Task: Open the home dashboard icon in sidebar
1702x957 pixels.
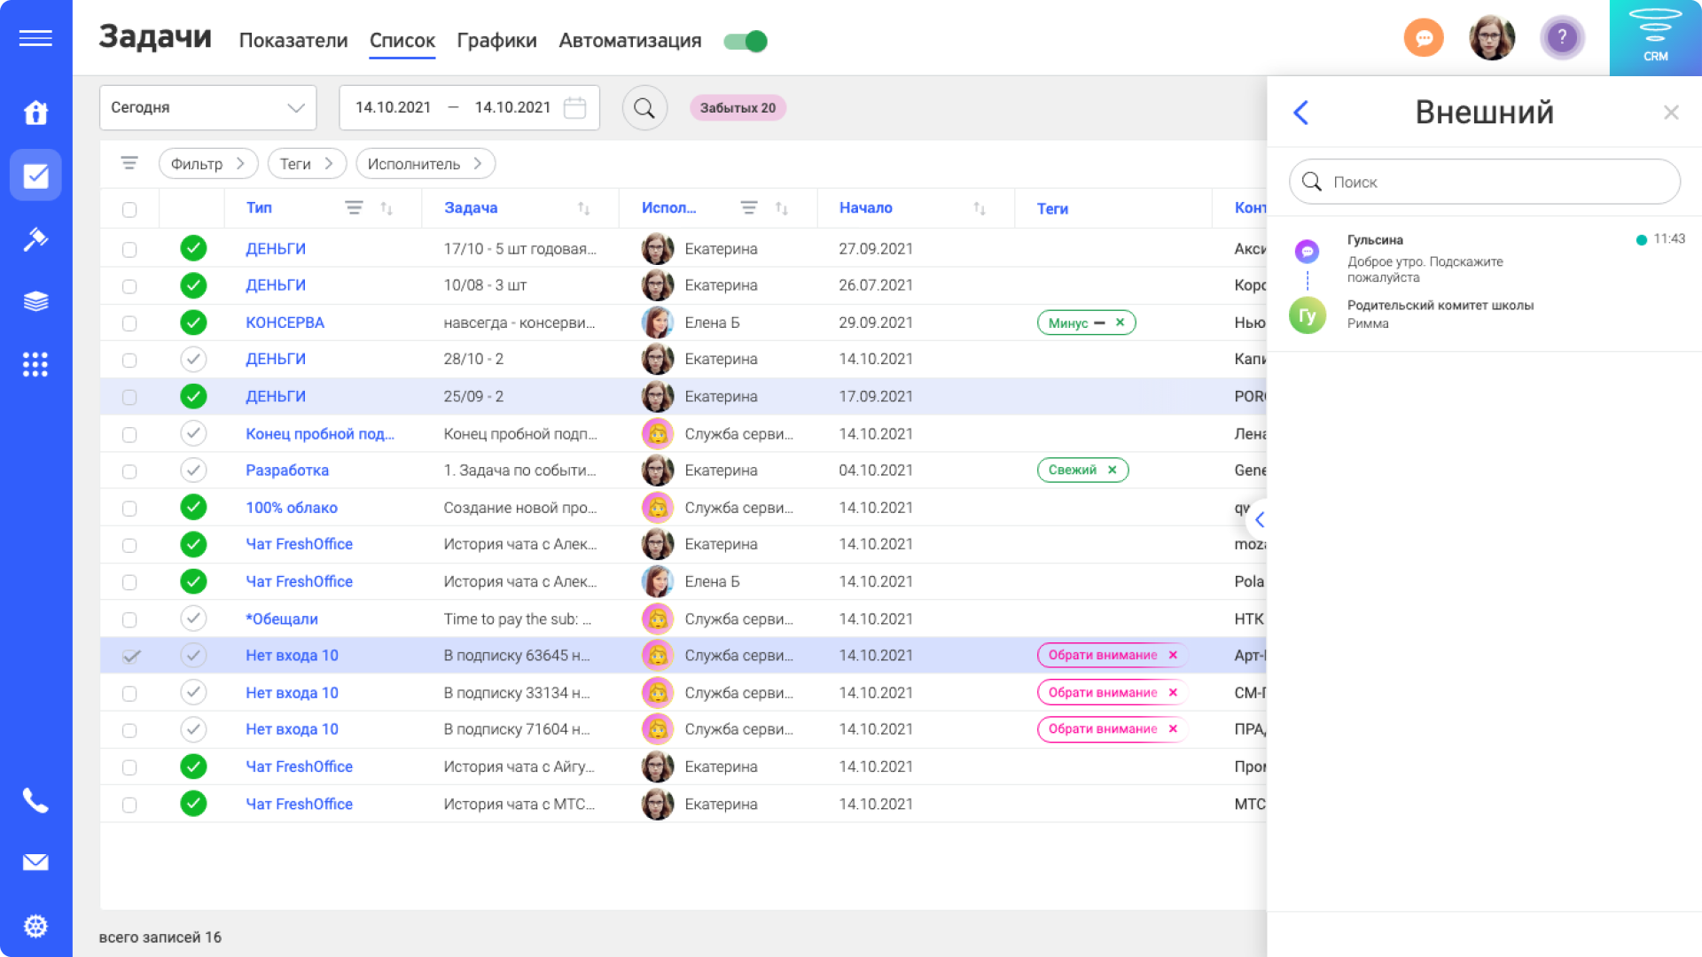Action: tap(35, 113)
